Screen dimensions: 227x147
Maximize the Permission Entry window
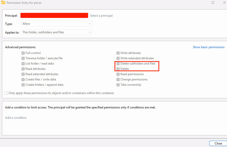[x=213, y=3]
